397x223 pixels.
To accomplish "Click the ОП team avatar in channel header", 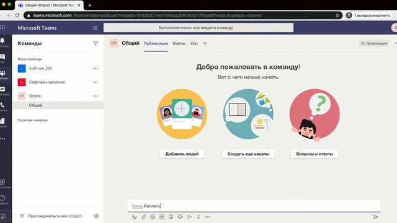I will 114,43.
